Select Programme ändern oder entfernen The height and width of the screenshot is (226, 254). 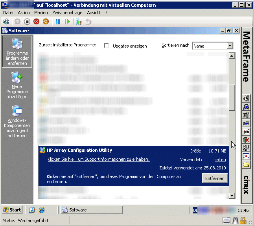(17, 51)
